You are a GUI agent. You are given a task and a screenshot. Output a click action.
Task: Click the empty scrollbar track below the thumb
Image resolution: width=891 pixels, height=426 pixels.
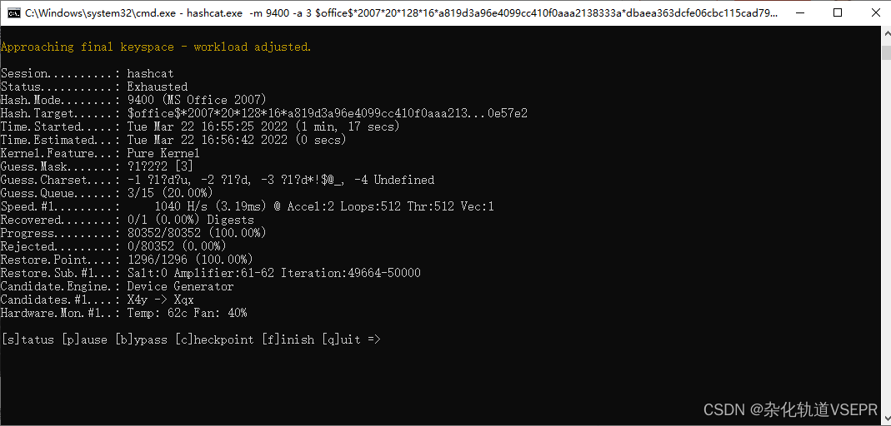click(885, 250)
